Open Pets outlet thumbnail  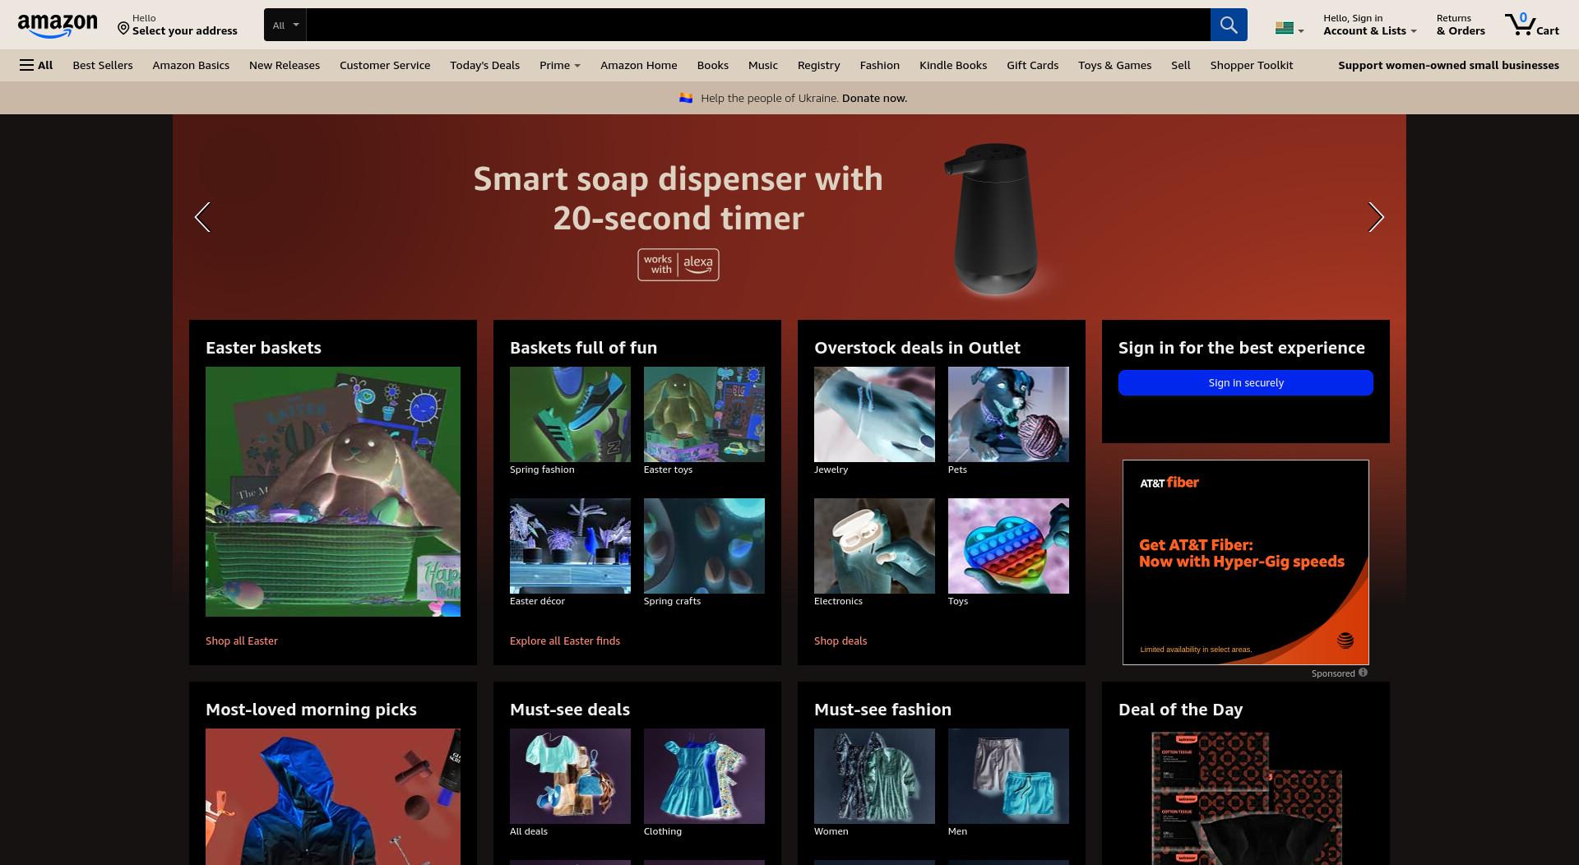click(1008, 414)
